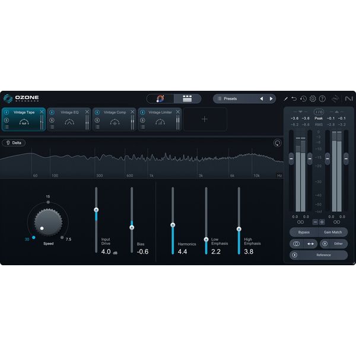Screen dimensions: 356x356
Task: Click the Harmonics value 4.4
Action: click(182, 252)
